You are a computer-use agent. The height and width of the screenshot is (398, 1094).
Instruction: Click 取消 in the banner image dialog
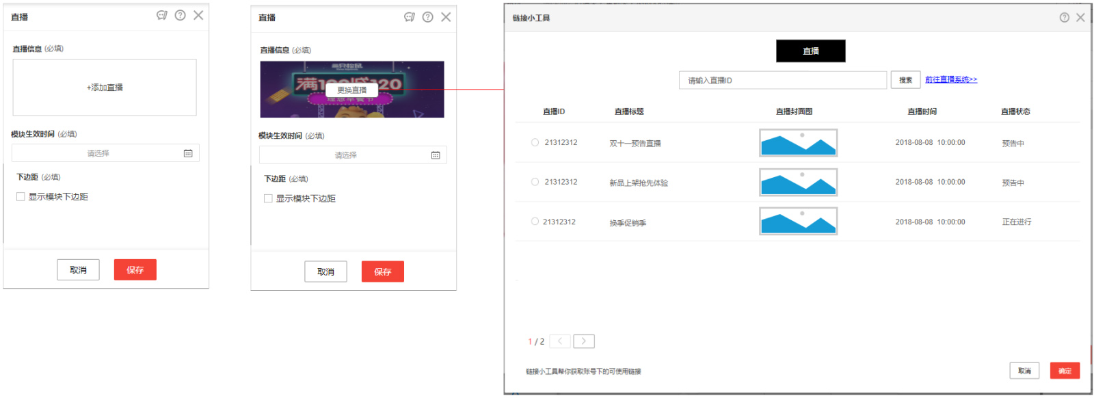[x=325, y=272]
